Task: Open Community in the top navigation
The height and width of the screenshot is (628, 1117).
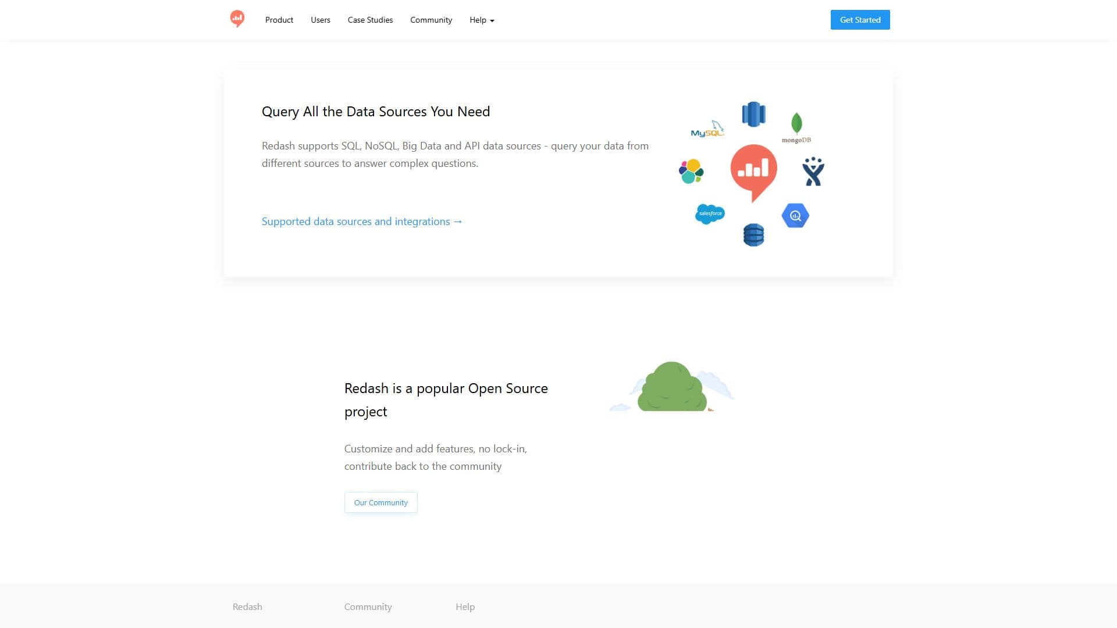Action: pos(431,20)
